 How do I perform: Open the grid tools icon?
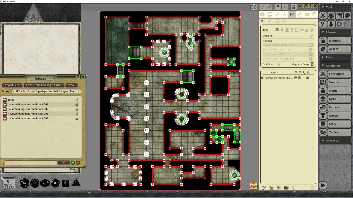[x=314, y=14]
